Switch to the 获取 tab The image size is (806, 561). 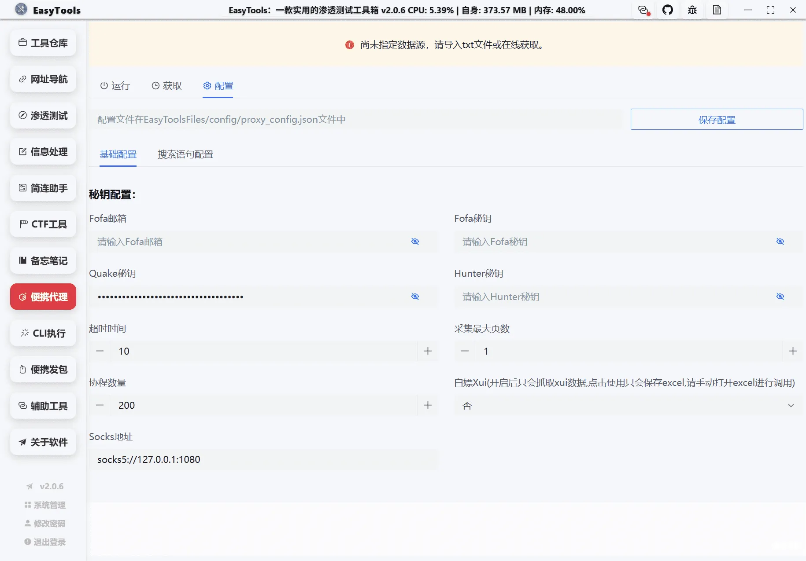(x=166, y=86)
